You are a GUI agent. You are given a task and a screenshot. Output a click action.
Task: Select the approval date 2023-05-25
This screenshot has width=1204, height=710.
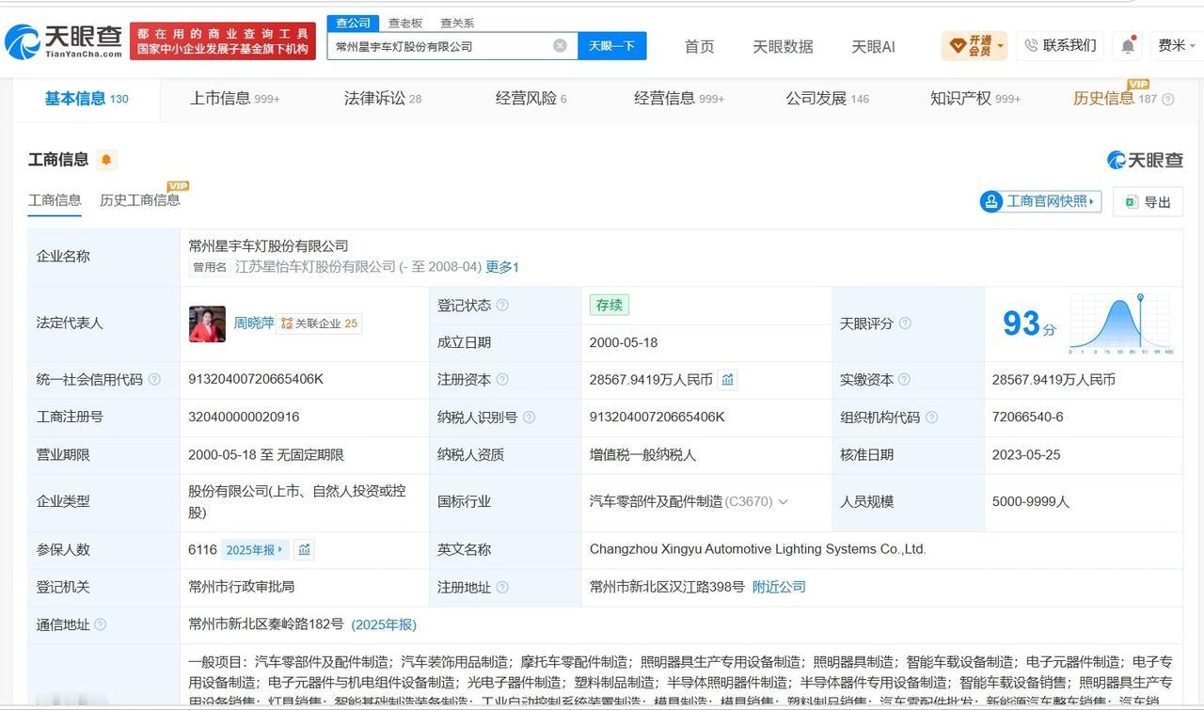tap(1026, 454)
